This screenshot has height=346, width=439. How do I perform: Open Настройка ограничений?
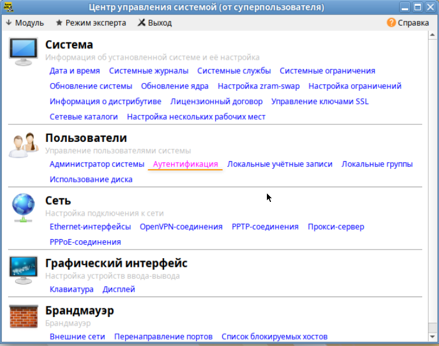coord(355,86)
